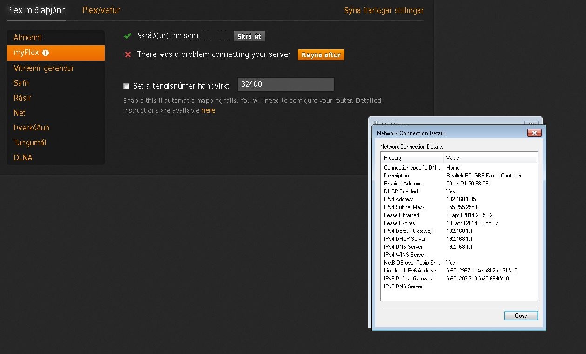Click the warning icon beside myPlex

click(x=46, y=53)
